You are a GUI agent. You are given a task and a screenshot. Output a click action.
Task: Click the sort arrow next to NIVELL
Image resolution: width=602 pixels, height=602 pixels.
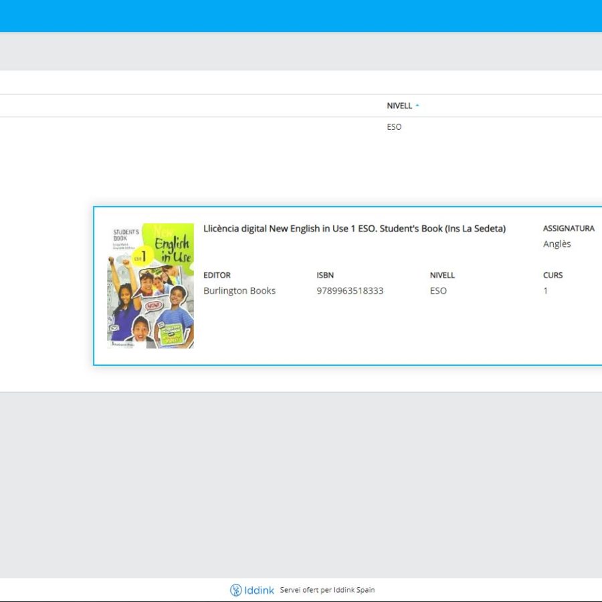[x=417, y=105]
